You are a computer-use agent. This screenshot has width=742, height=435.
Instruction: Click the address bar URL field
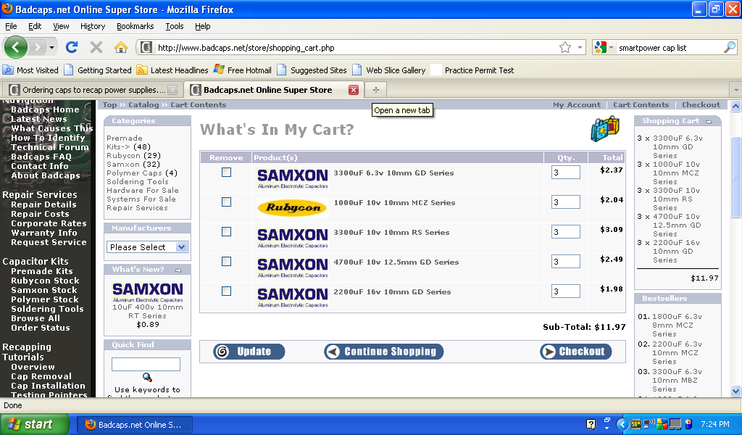coord(356,47)
